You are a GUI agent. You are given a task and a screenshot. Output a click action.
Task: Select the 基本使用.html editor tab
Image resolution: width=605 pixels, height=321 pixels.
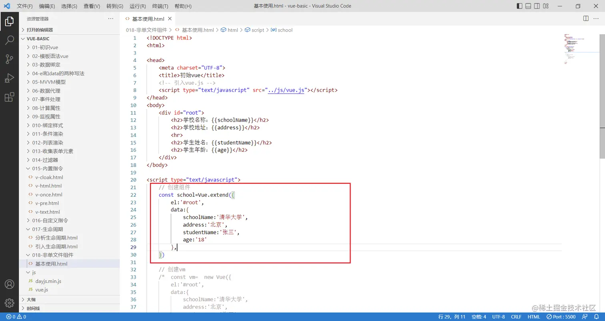[x=148, y=19]
